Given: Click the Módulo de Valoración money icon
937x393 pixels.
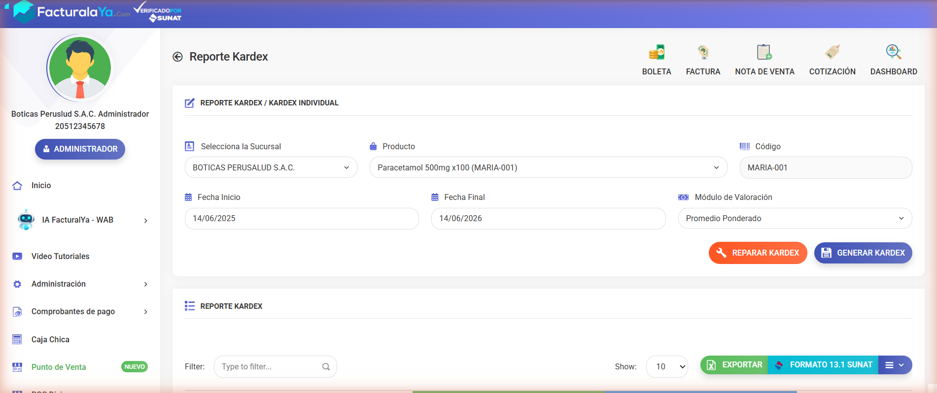Looking at the screenshot, I should [683, 197].
